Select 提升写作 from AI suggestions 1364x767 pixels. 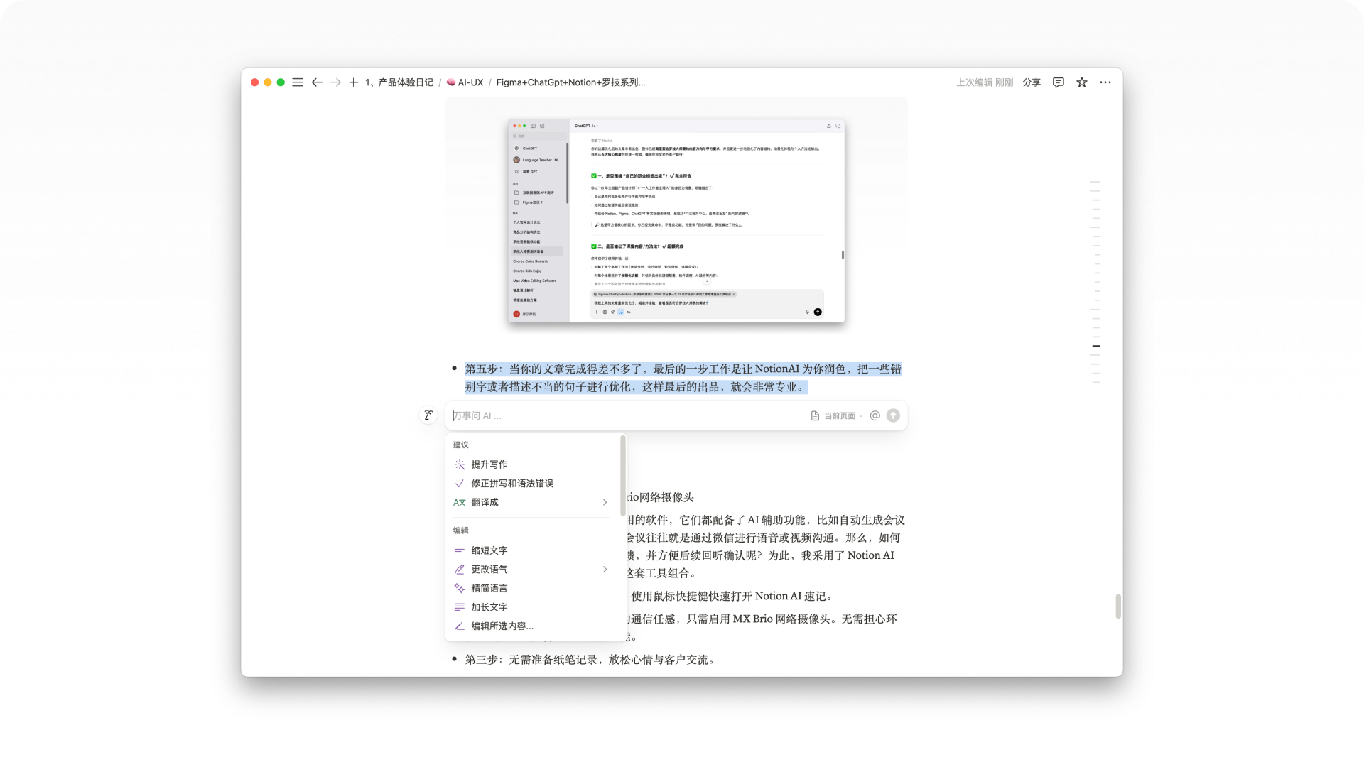click(532, 464)
